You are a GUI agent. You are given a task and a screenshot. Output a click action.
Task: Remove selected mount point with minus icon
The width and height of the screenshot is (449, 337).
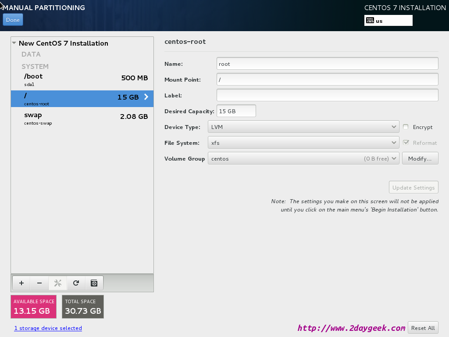[39, 283]
